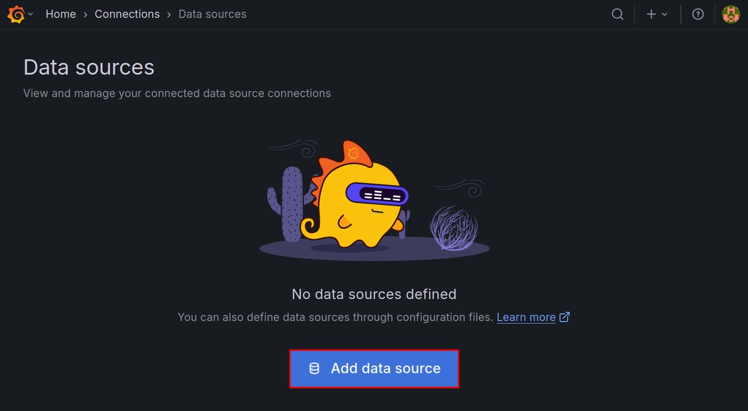Screen dimensions: 748x411
Task: Navigate to the Home breadcrumb
Action: (61, 14)
